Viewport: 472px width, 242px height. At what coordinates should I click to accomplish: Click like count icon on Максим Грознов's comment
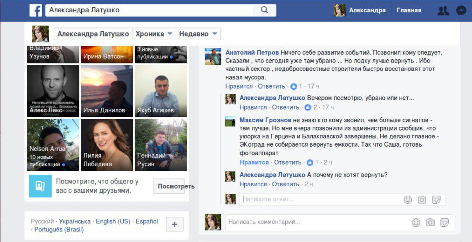coord(310,163)
